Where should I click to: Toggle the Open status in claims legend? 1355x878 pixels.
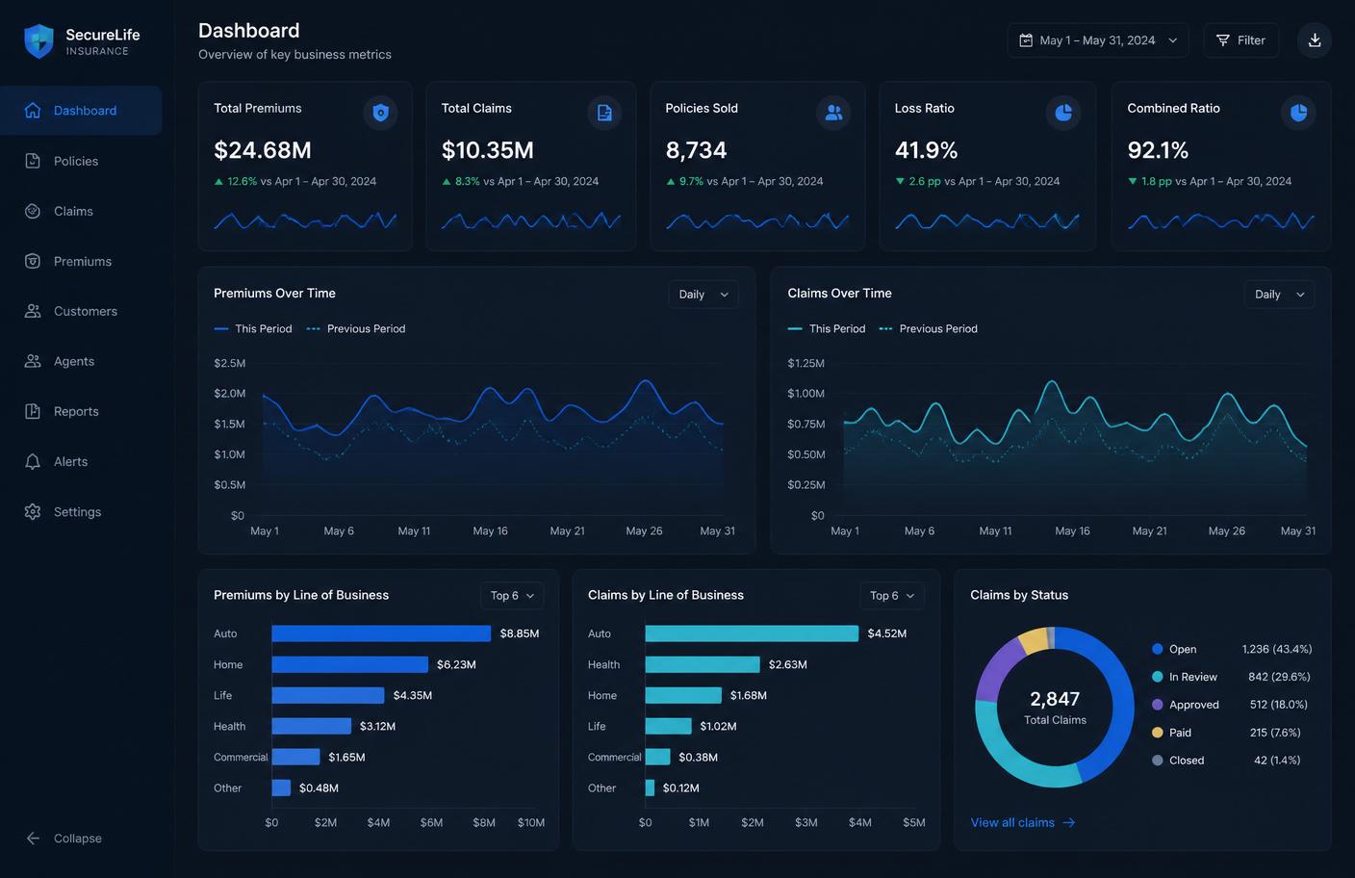1174,650
